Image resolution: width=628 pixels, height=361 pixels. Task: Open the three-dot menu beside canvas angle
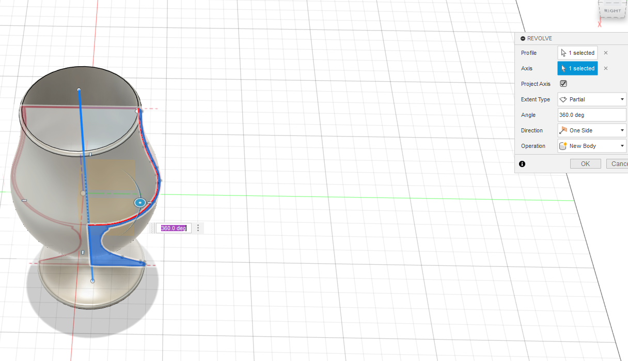click(x=198, y=228)
